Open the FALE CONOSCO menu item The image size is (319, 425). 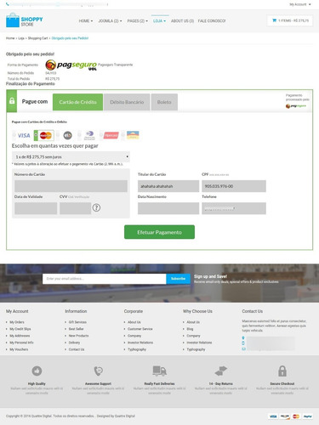(212, 21)
